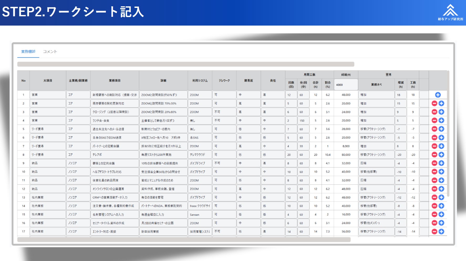This screenshot has height=261, width=466.
Task: Delete row 10 with the red minus icon
Action: pos(434,172)
